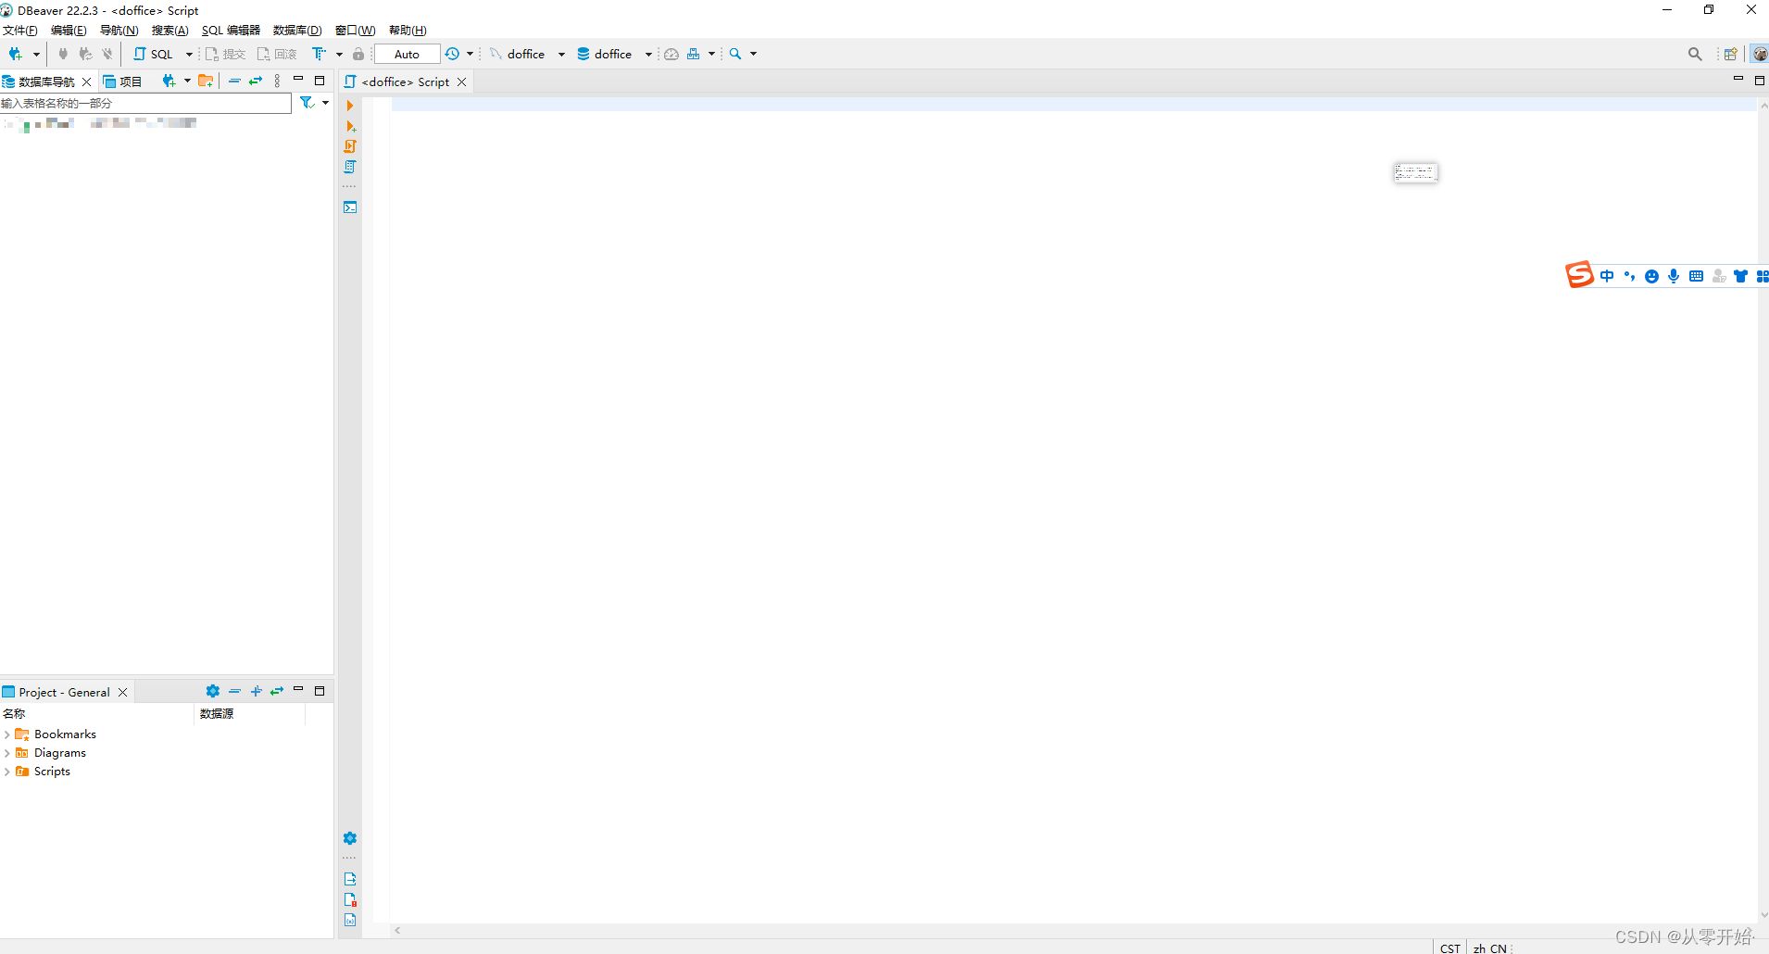Open the filter settings dropdown arrow
The height and width of the screenshot is (954, 1769).
click(325, 103)
